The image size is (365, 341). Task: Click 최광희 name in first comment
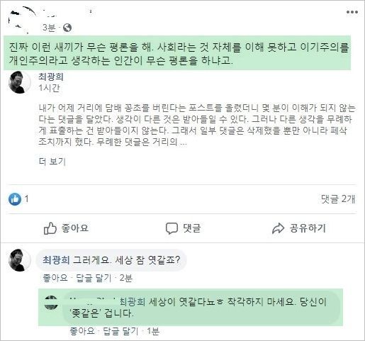click(56, 260)
